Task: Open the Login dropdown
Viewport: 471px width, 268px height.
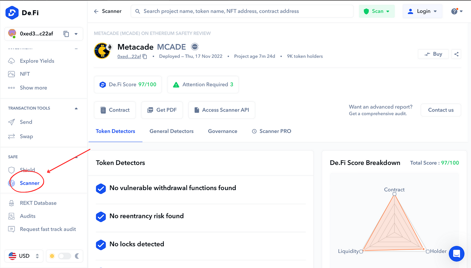Action: pyautogui.click(x=423, y=11)
